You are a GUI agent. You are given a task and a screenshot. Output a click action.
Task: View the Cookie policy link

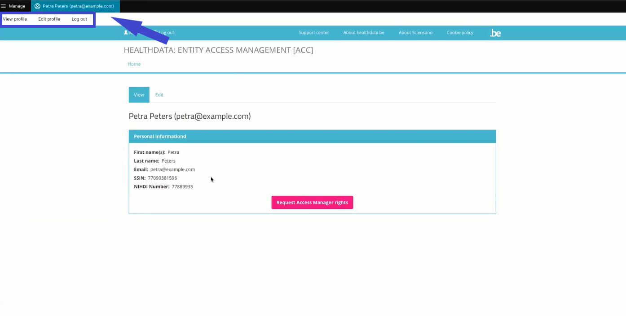460,33
